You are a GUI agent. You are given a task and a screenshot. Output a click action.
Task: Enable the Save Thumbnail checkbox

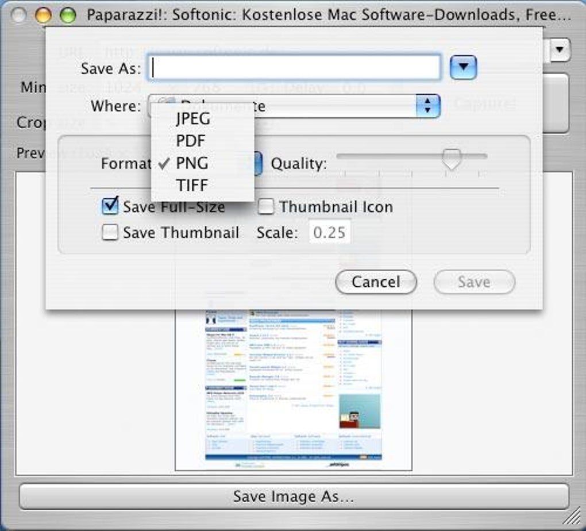pos(110,232)
